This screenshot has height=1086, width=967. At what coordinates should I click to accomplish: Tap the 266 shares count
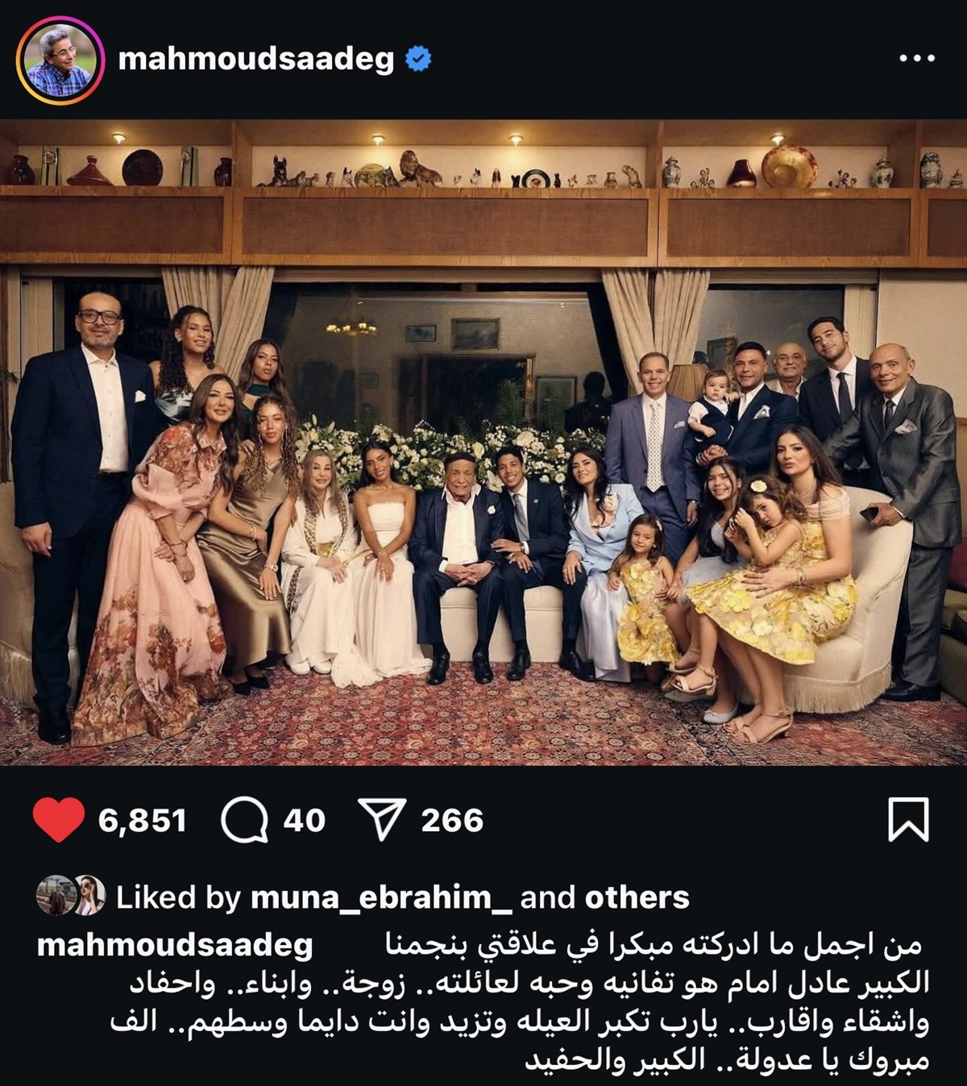[452, 821]
